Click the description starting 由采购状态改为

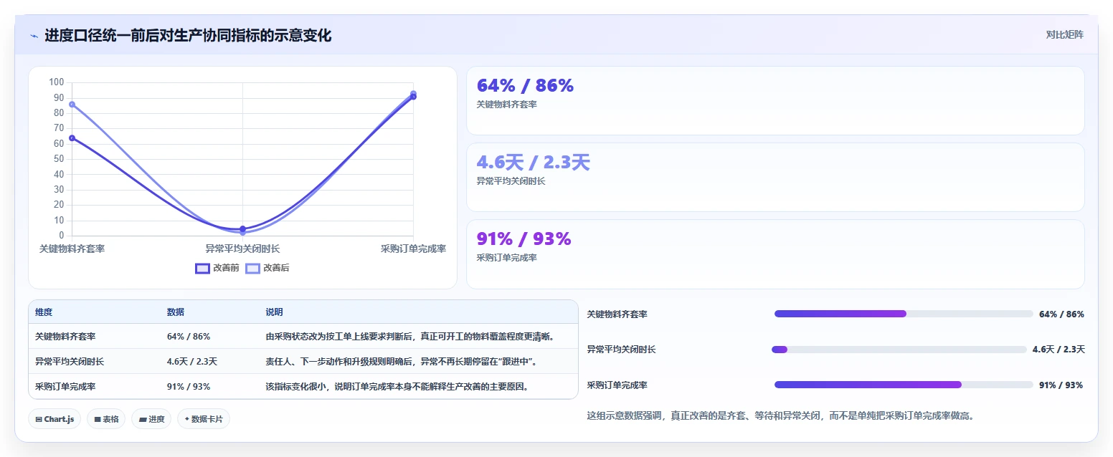point(411,336)
